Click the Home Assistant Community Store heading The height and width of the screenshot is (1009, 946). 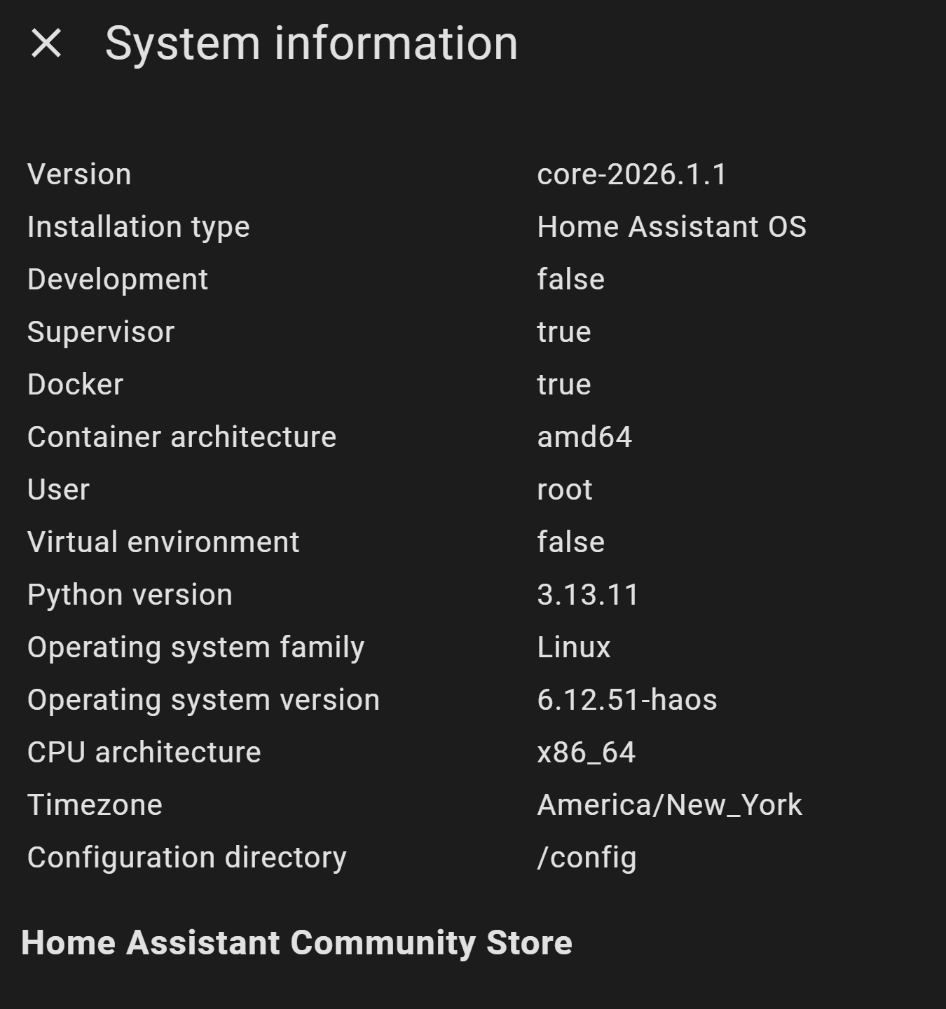[296, 942]
